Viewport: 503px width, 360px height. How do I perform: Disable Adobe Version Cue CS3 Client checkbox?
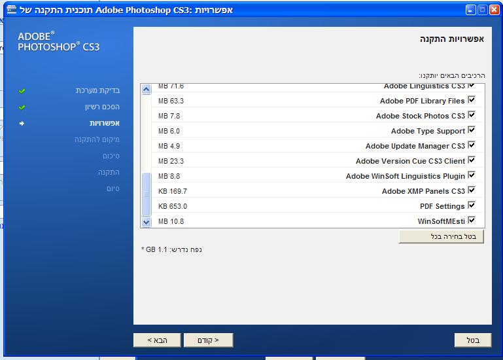coord(471,160)
